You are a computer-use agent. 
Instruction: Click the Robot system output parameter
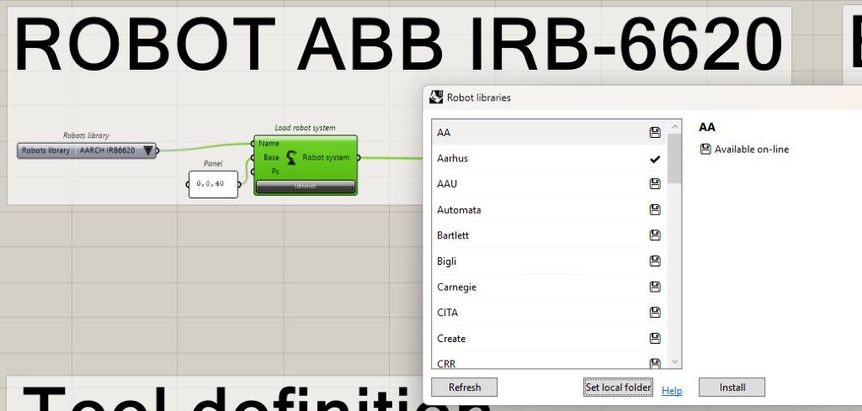point(326,157)
